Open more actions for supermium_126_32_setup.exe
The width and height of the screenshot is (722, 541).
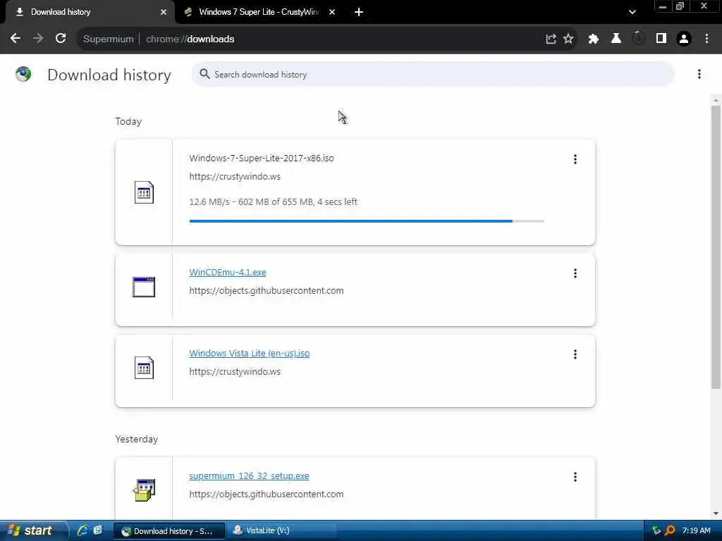point(575,477)
